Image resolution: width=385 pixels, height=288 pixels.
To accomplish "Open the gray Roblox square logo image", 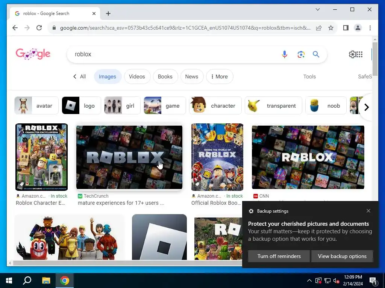I will (x=159, y=237).
